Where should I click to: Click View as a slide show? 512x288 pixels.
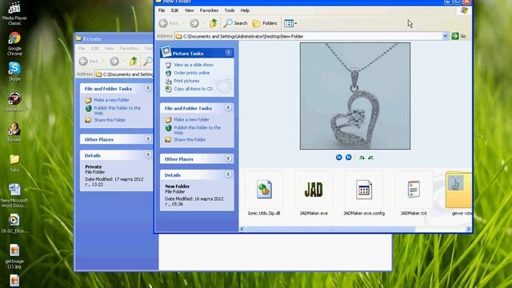coord(194,65)
